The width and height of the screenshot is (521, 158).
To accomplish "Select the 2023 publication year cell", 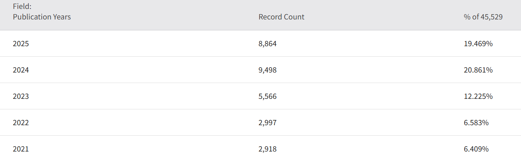I will click(x=21, y=96).
